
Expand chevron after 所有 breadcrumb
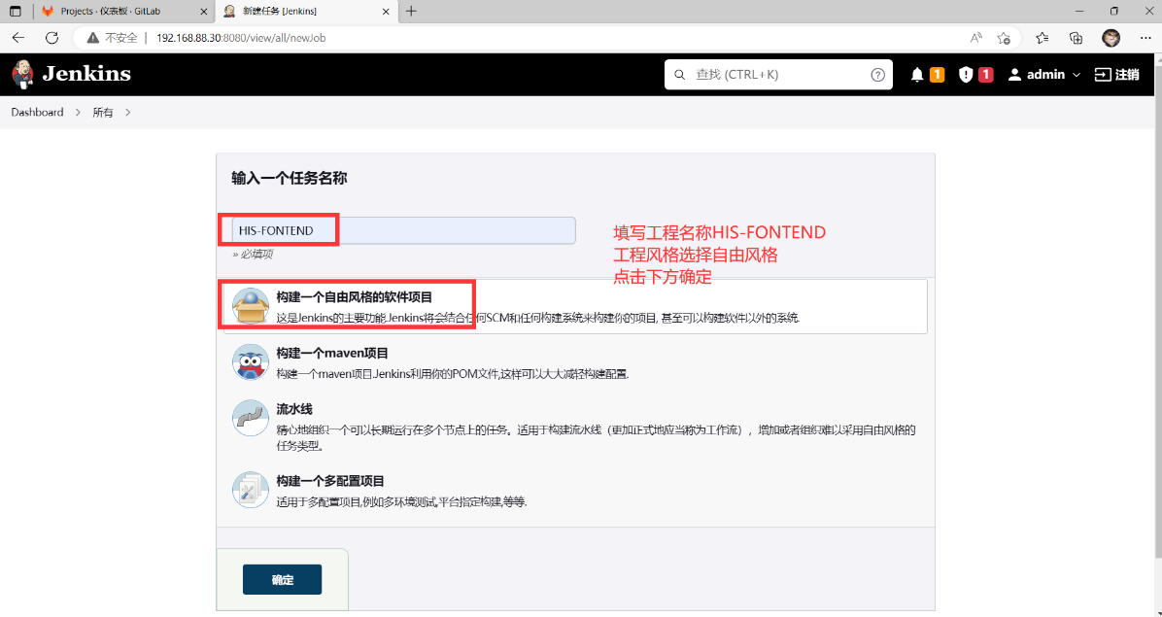pos(128,113)
